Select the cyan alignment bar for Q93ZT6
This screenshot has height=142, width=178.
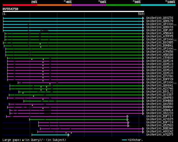pos(73,18)
